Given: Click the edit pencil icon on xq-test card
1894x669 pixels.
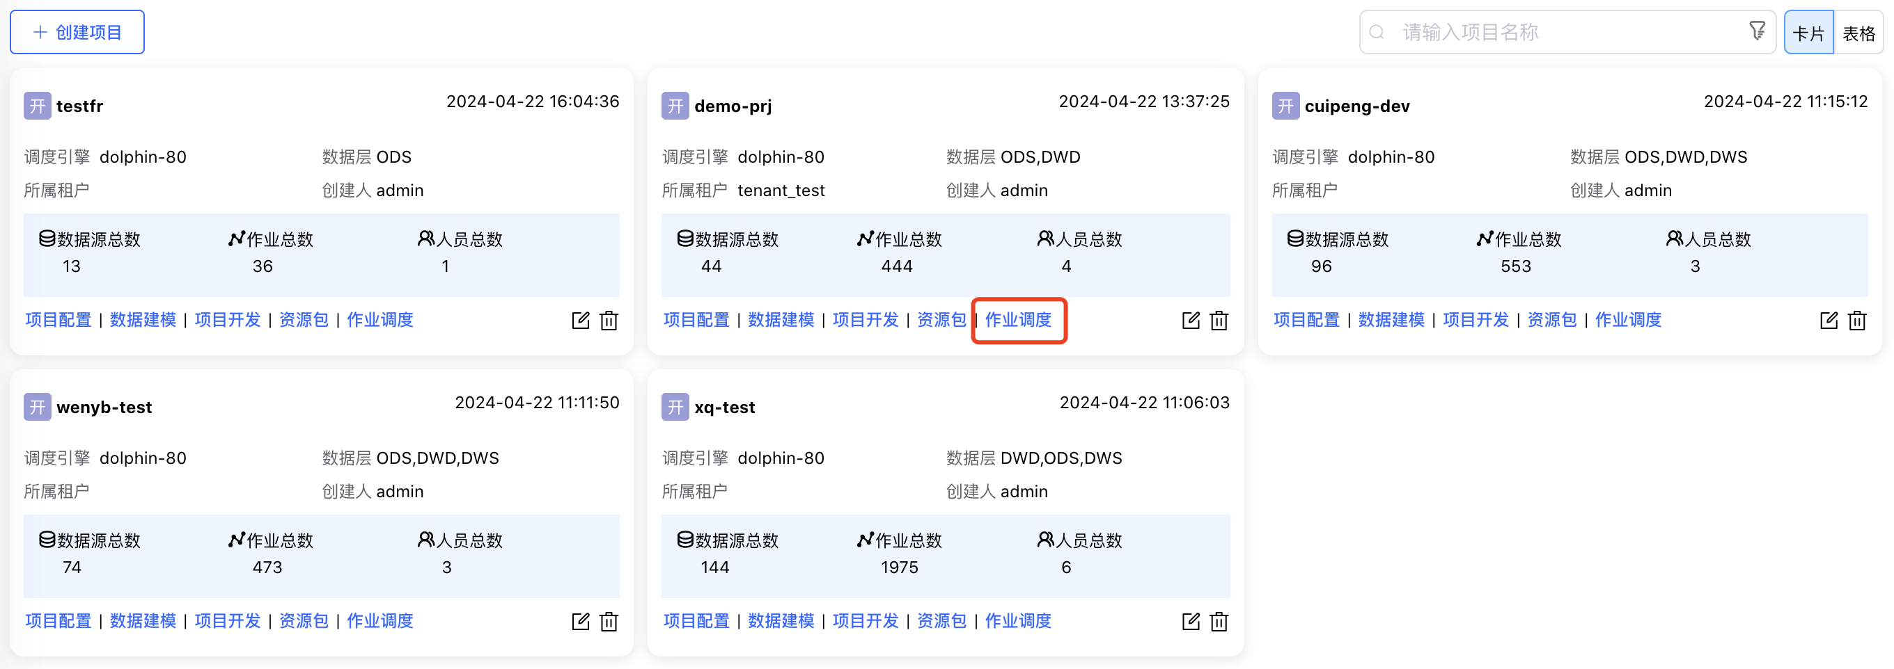Looking at the screenshot, I should [x=1191, y=621].
